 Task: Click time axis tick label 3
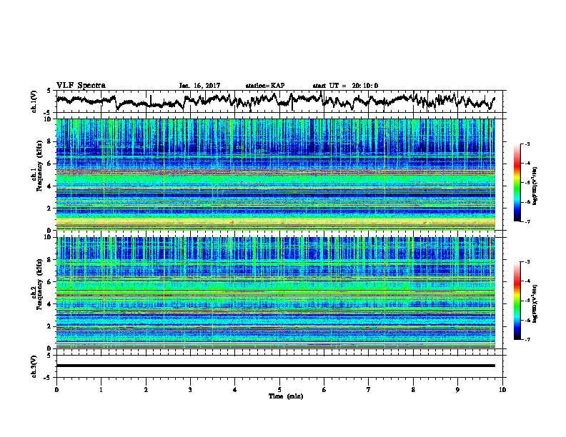click(190, 390)
